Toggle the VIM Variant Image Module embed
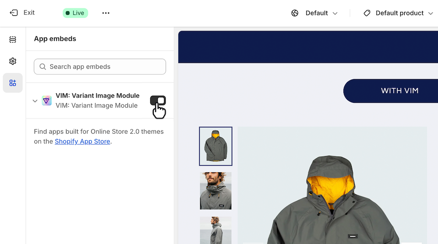438x244 pixels. click(x=158, y=101)
